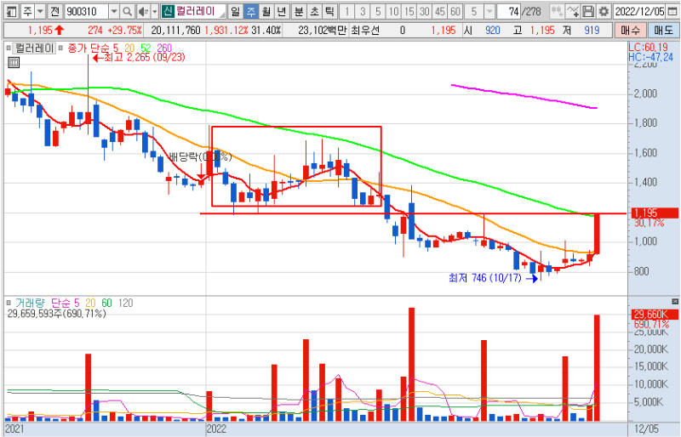This screenshot has height=437, width=681.
Task: Click the date field showing 2022/12/05
Action: [x=640, y=11]
